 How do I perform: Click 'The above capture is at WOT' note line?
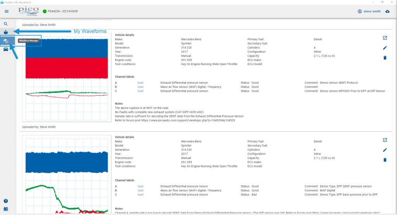[142, 108]
